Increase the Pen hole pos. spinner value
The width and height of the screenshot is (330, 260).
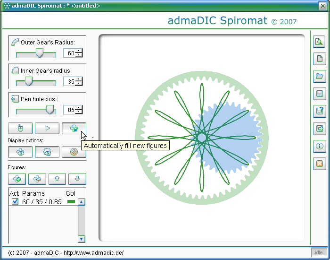[x=79, y=108]
